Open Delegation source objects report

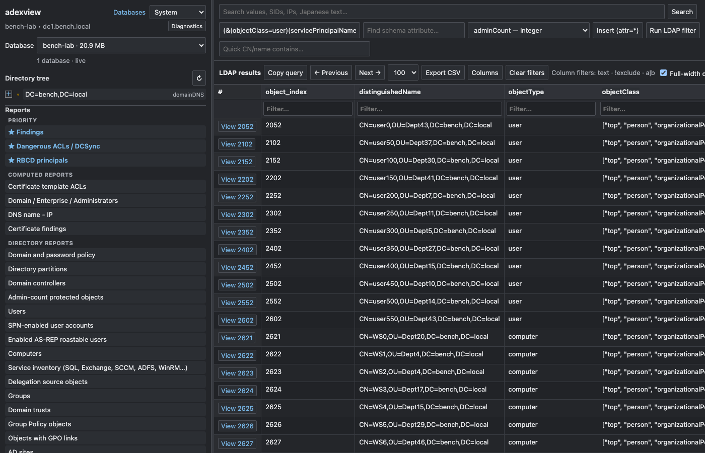[x=105, y=382]
